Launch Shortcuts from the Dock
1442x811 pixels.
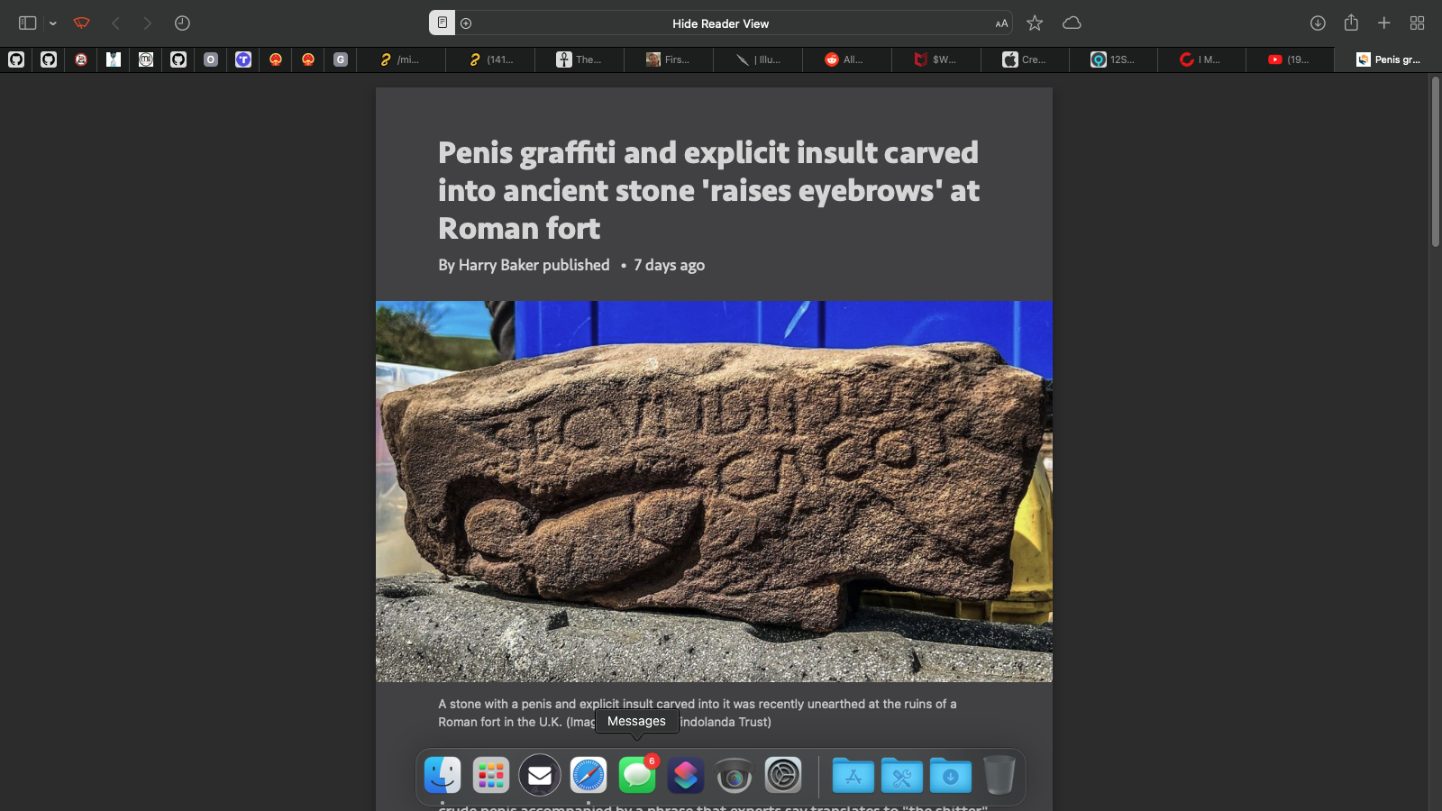tap(686, 775)
